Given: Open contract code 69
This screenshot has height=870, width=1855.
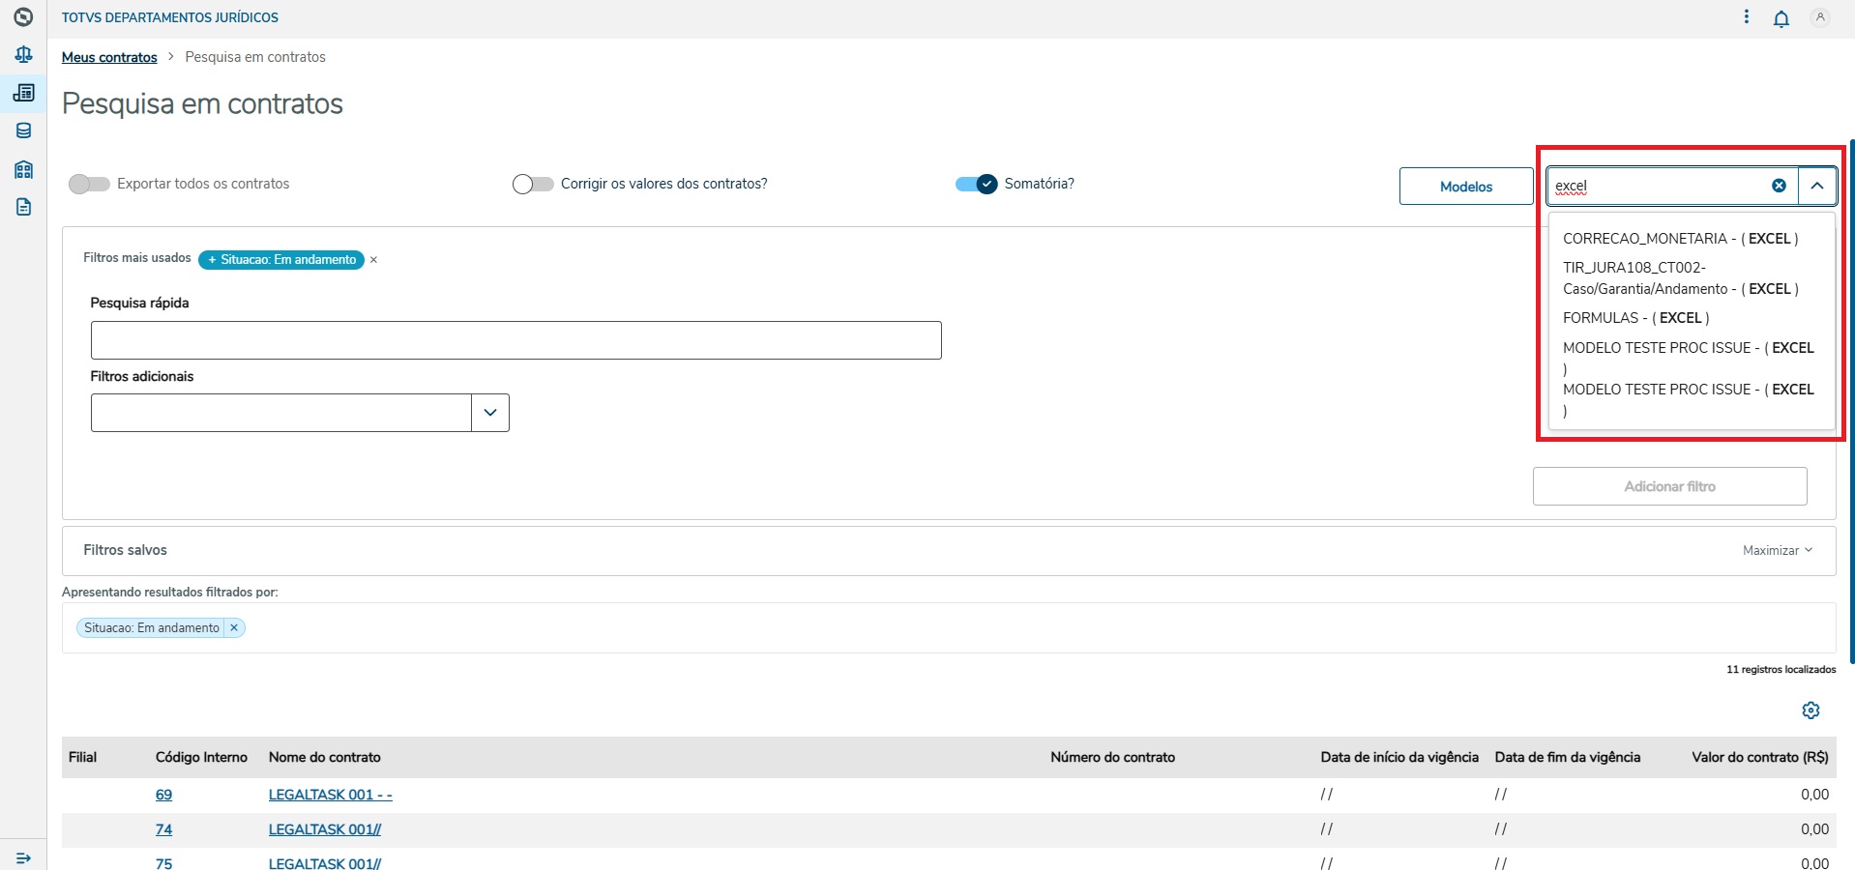Looking at the screenshot, I should point(163,795).
